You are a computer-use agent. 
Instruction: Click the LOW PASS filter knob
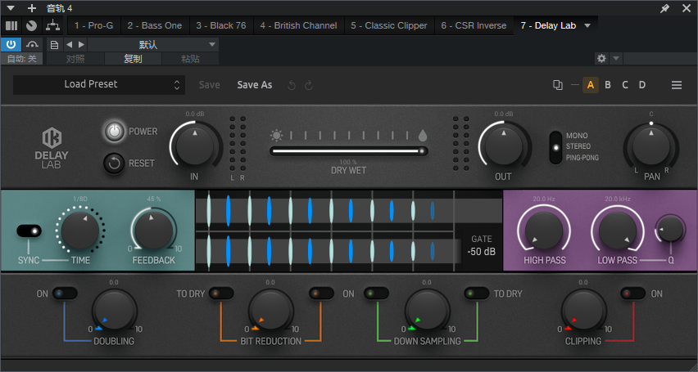pyautogui.click(x=618, y=231)
